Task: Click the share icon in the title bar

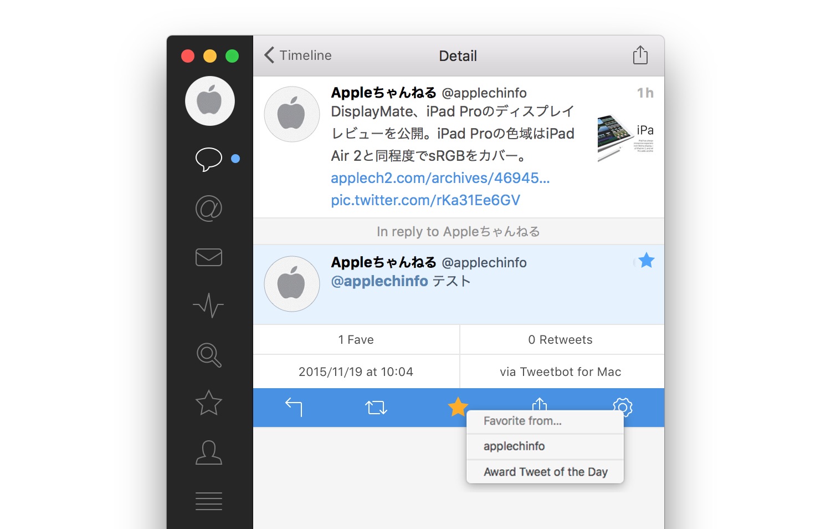Action: pyautogui.click(x=640, y=55)
